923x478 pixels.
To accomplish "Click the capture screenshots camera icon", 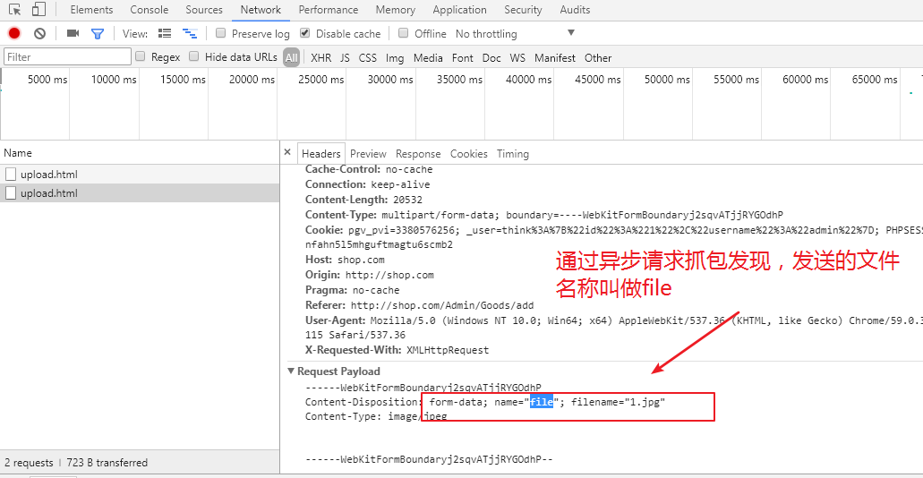I will tap(73, 33).
